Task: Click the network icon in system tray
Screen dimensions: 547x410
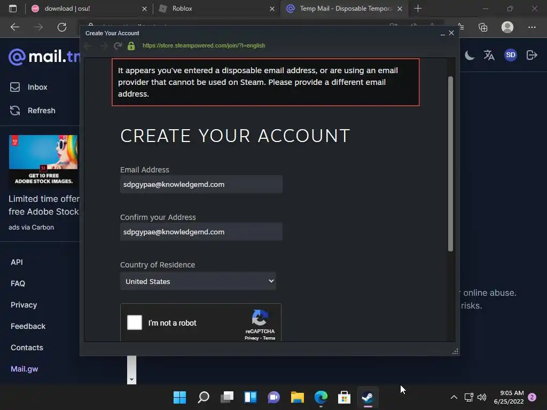Action: click(468, 397)
